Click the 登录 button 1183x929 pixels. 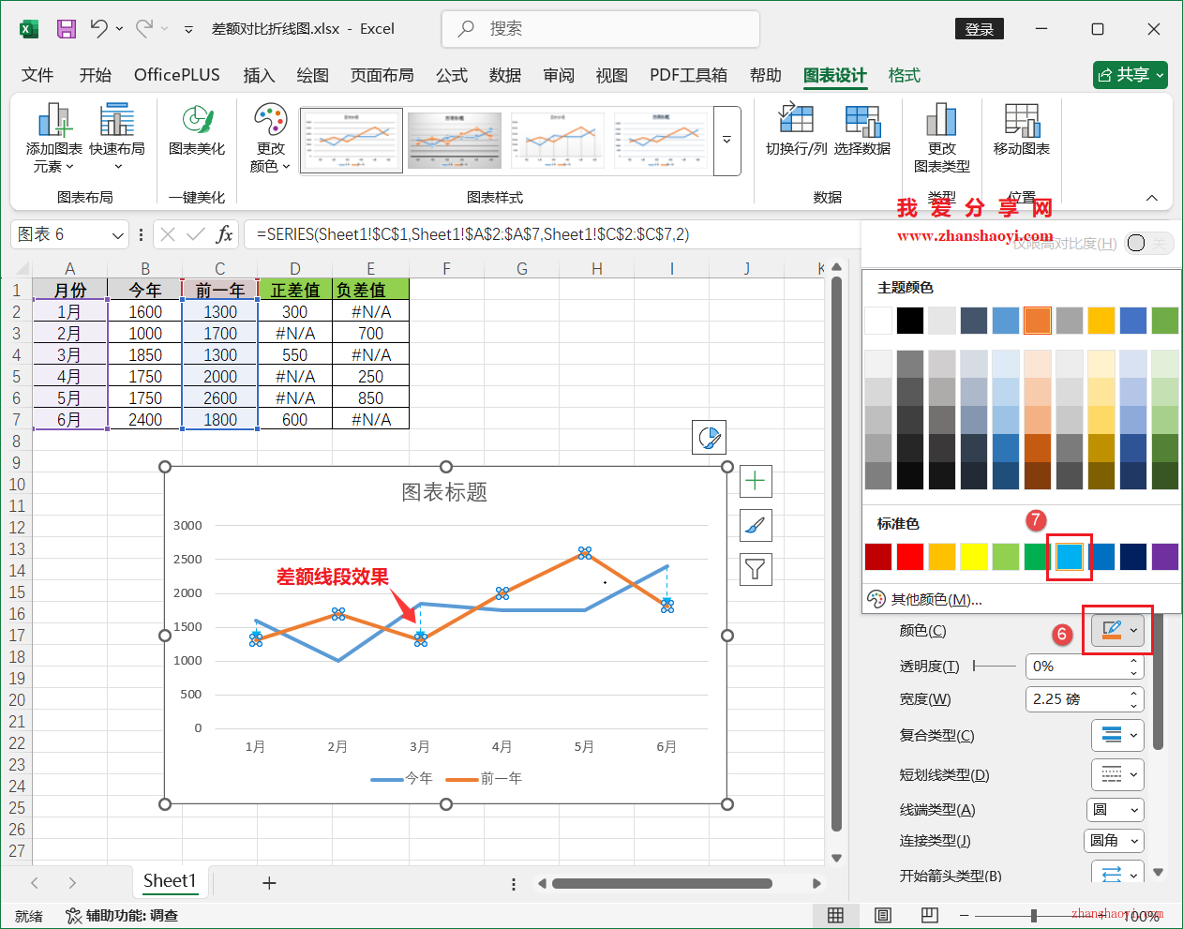[x=979, y=28]
